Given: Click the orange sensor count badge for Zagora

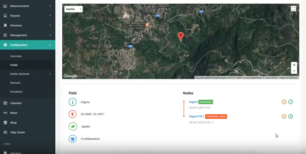Looking at the screenshot, I should [x=284, y=102].
